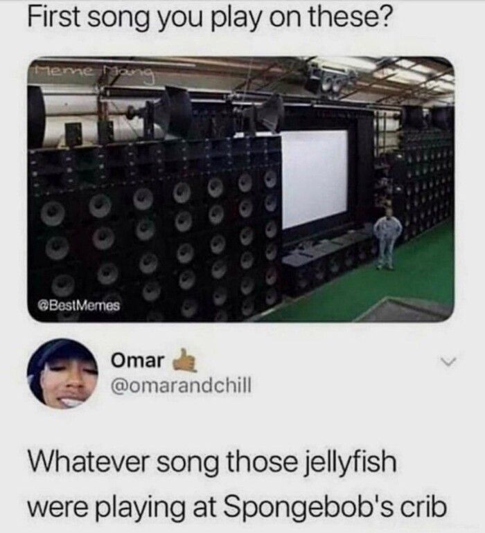Open Omar's profile picture
This screenshot has height=533, width=485.
pos(62,373)
